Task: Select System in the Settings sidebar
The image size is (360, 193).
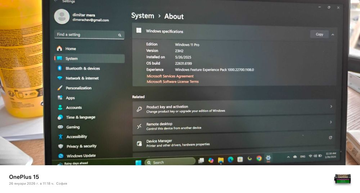Action: click(x=90, y=59)
